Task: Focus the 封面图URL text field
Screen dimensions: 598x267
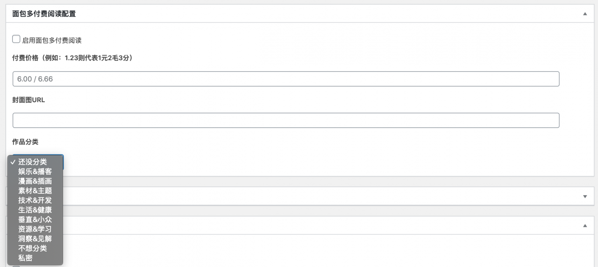Action: pos(285,120)
